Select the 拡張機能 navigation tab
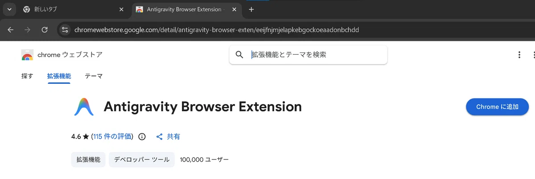The height and width of the screenshot is (179, 535). coord(59,76)
